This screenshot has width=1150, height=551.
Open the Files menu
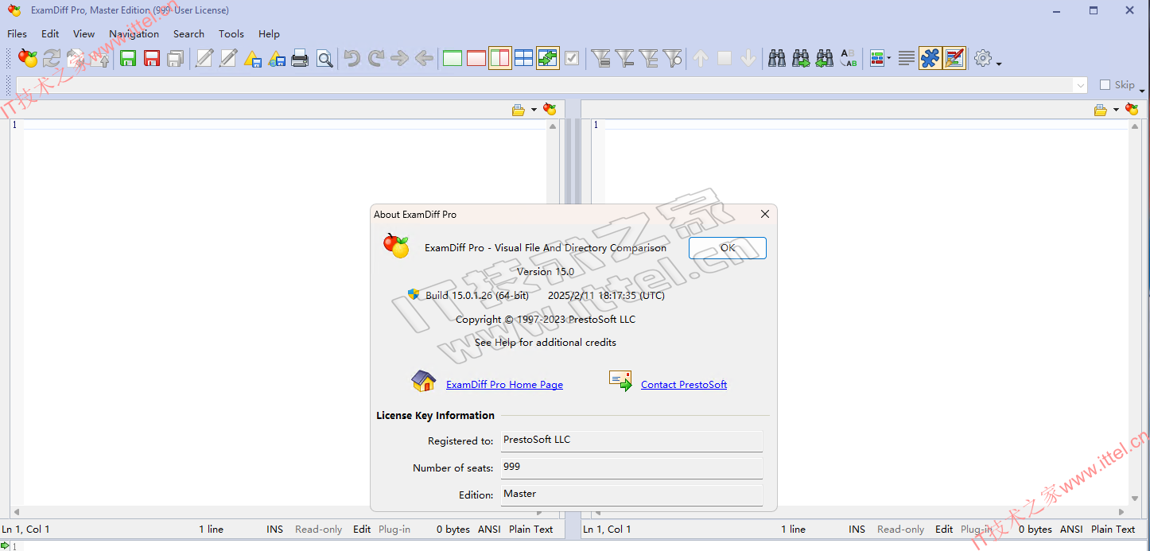pos(17,33)
